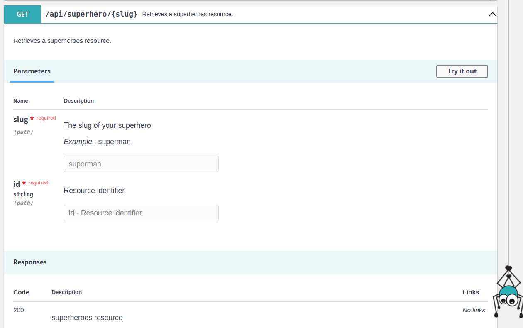Click the 'Example : superman' text

pyautogui.click(x=97, y=142)
